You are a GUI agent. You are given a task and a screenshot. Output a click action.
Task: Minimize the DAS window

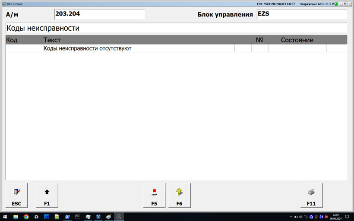coord(341,4)
